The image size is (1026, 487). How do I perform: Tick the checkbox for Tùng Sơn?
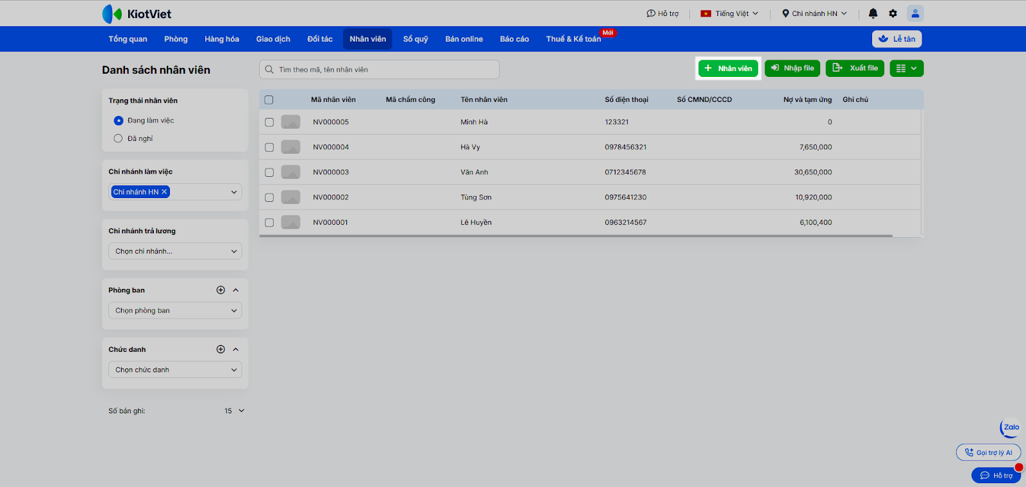pyautogui.click(x=269, y=197)
